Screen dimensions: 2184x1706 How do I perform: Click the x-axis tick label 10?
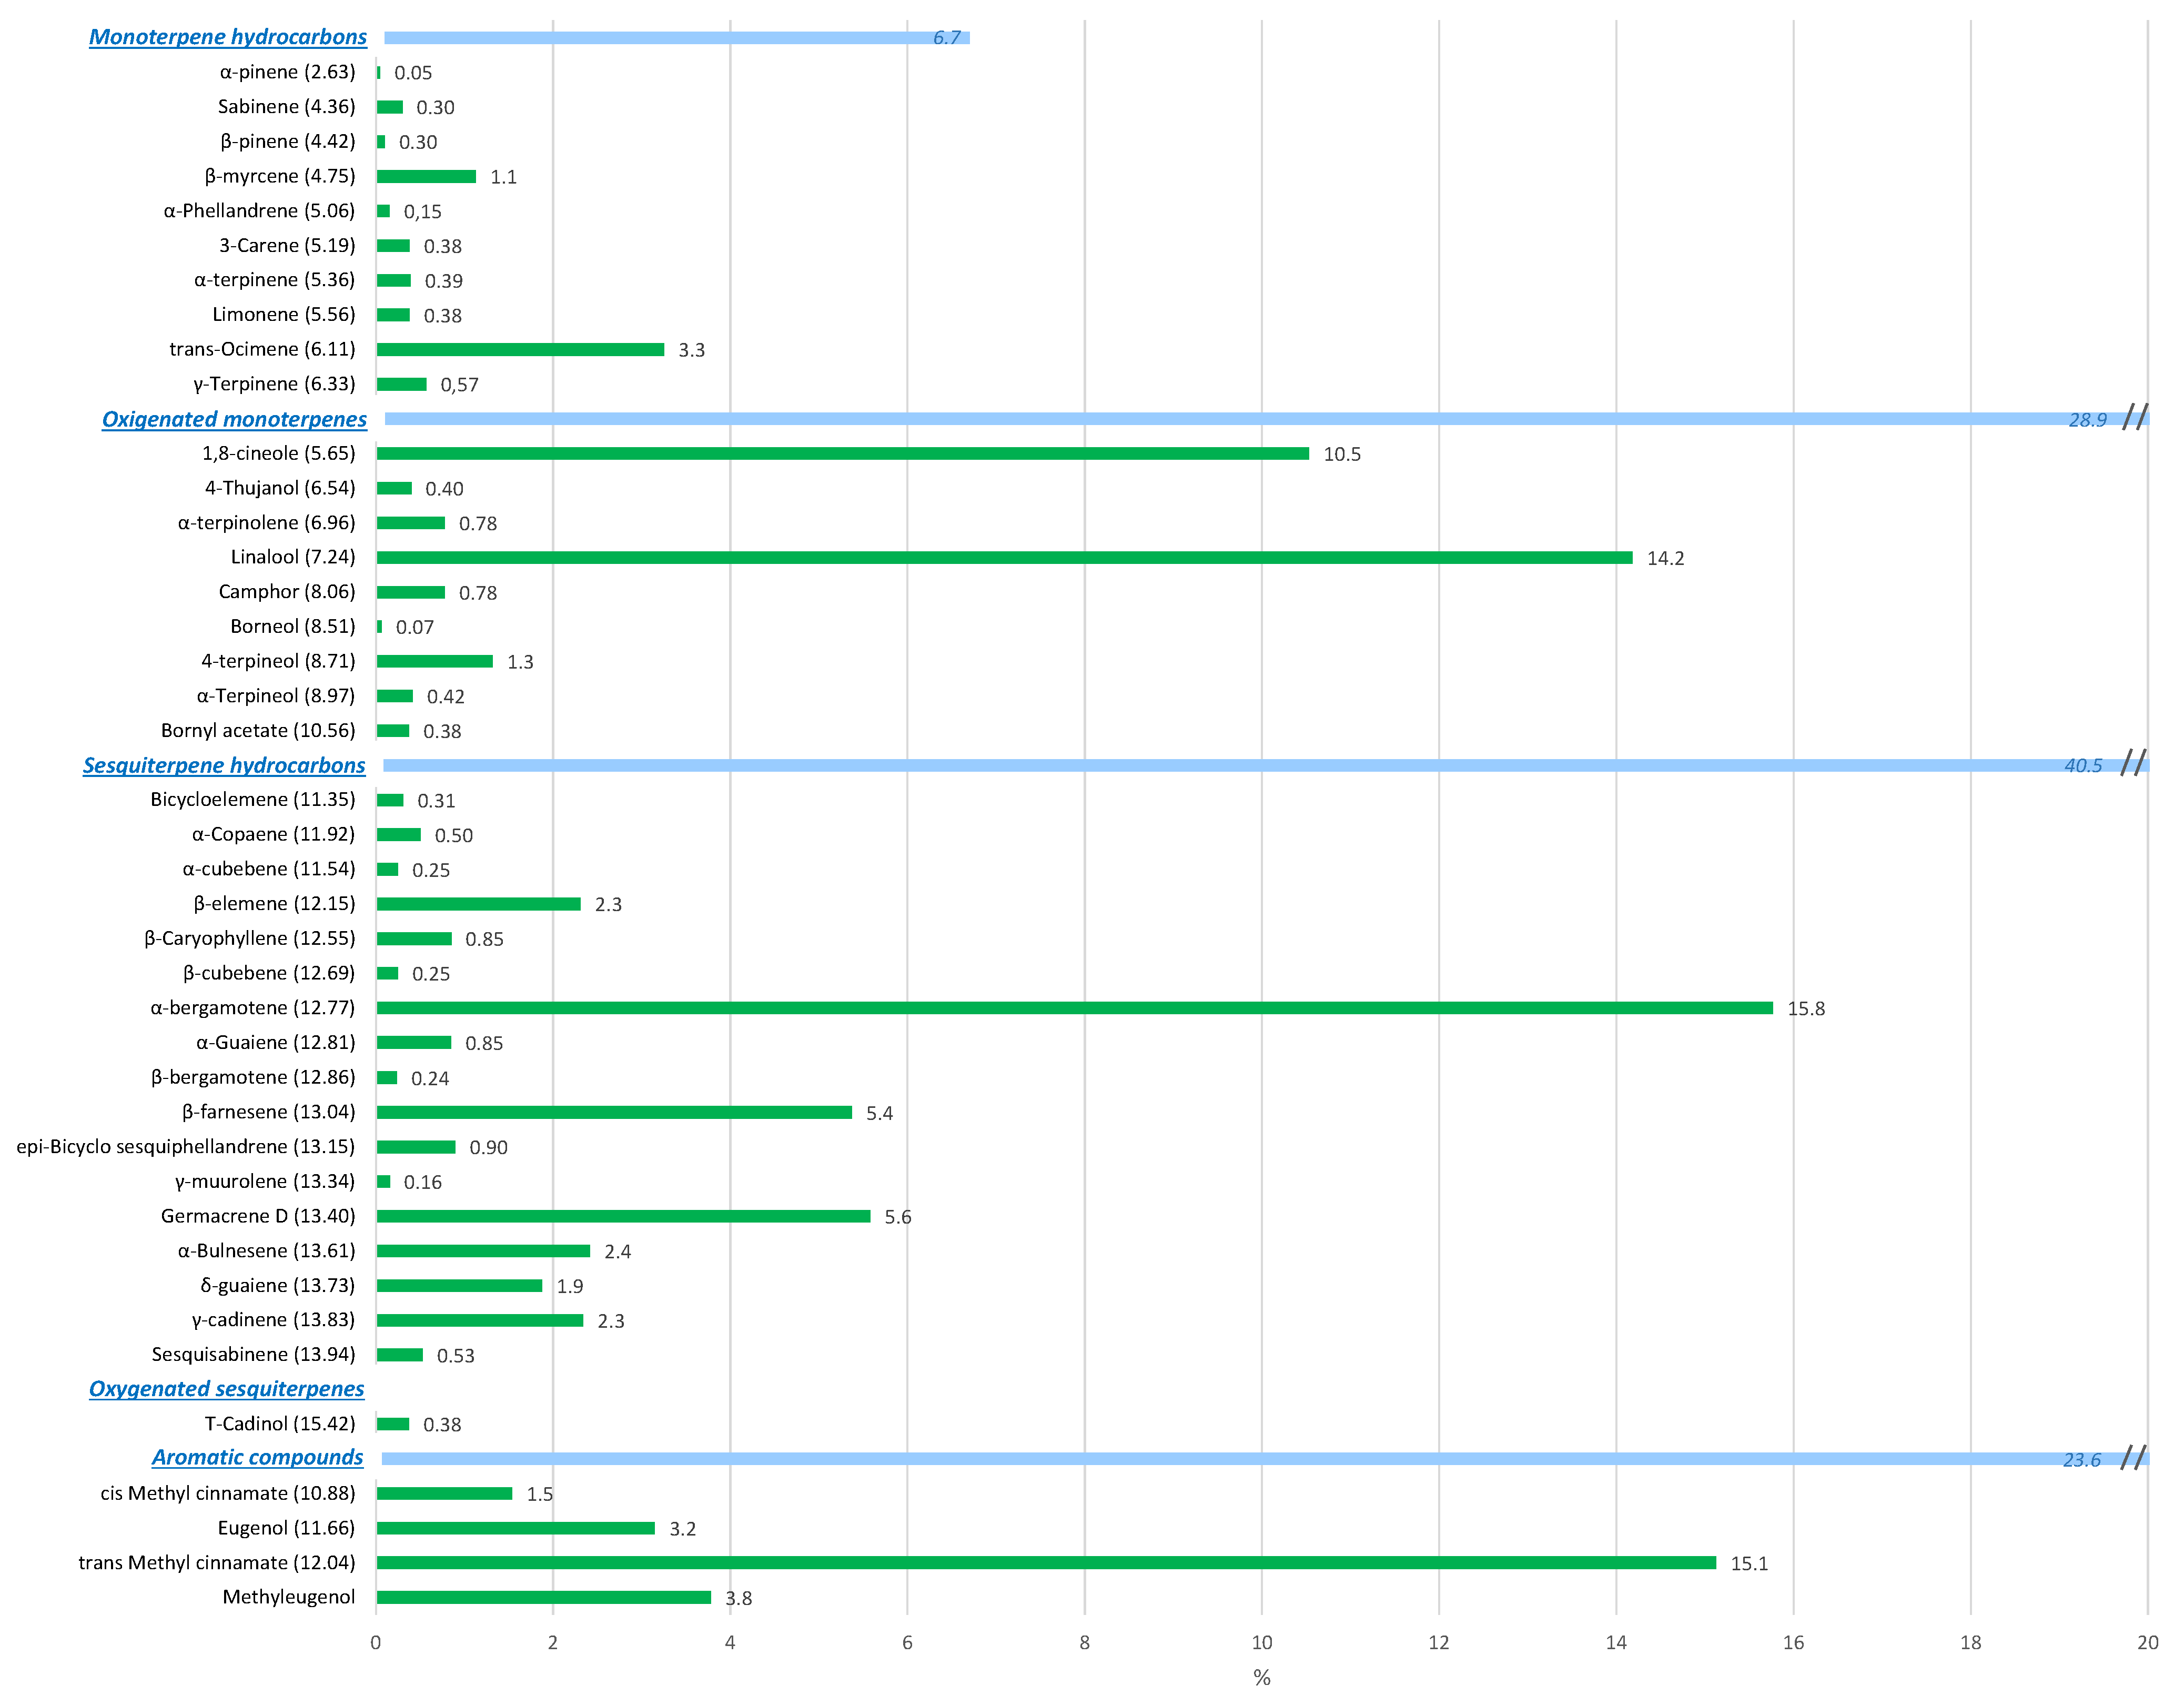coord(1262,1642)
